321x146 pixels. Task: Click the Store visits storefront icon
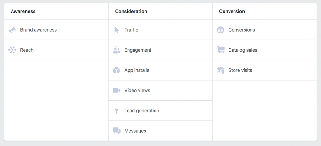tap(221, 70)
